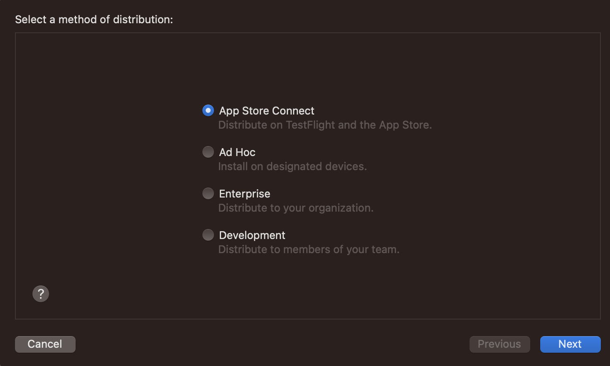Click the "App Store Connect" option label
The width and height of the screenshot is (610, 366).
[x=266, y=111]
